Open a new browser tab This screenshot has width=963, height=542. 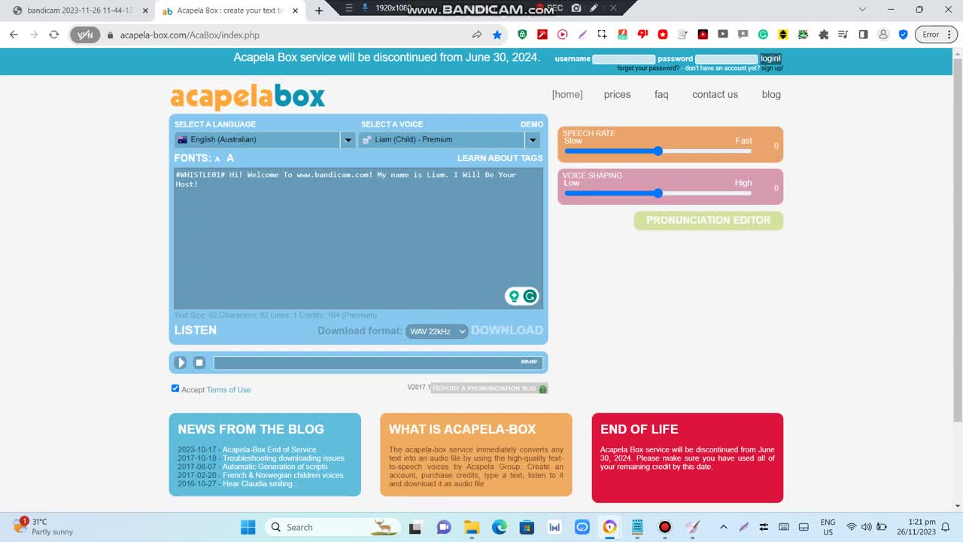[x=319, y=11]
